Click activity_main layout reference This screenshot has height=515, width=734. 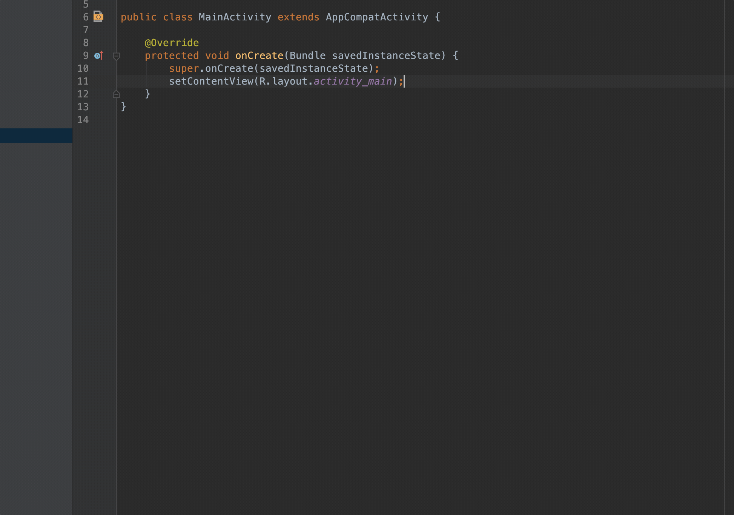(353, 81)
